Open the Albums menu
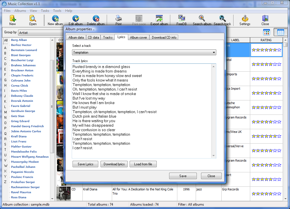290x209 pixels. 20,11
